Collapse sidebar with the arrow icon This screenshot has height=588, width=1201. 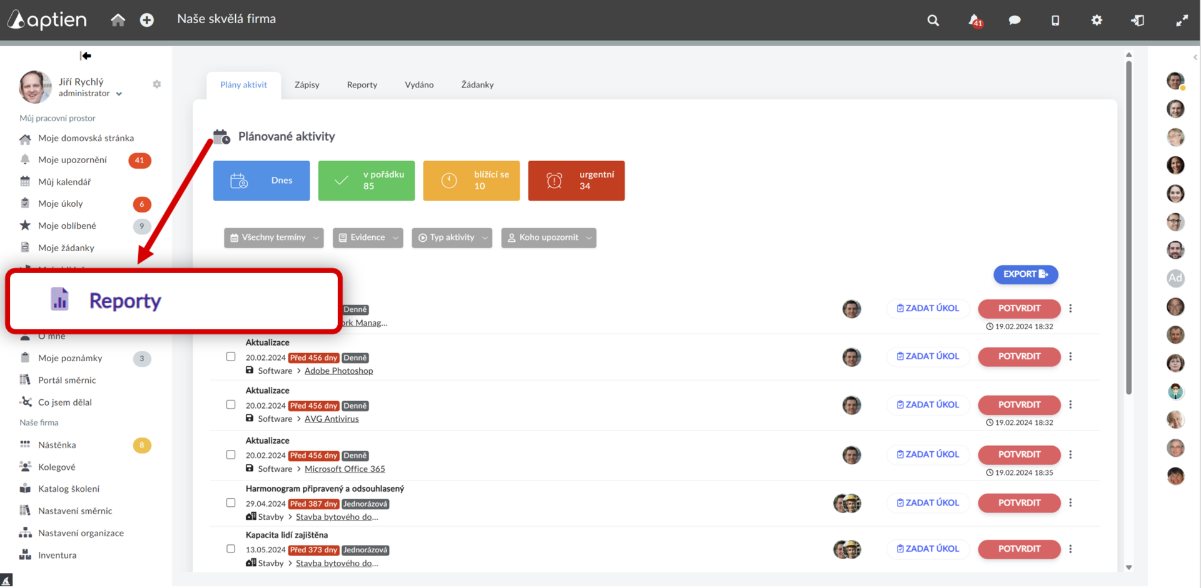[86, 56]
